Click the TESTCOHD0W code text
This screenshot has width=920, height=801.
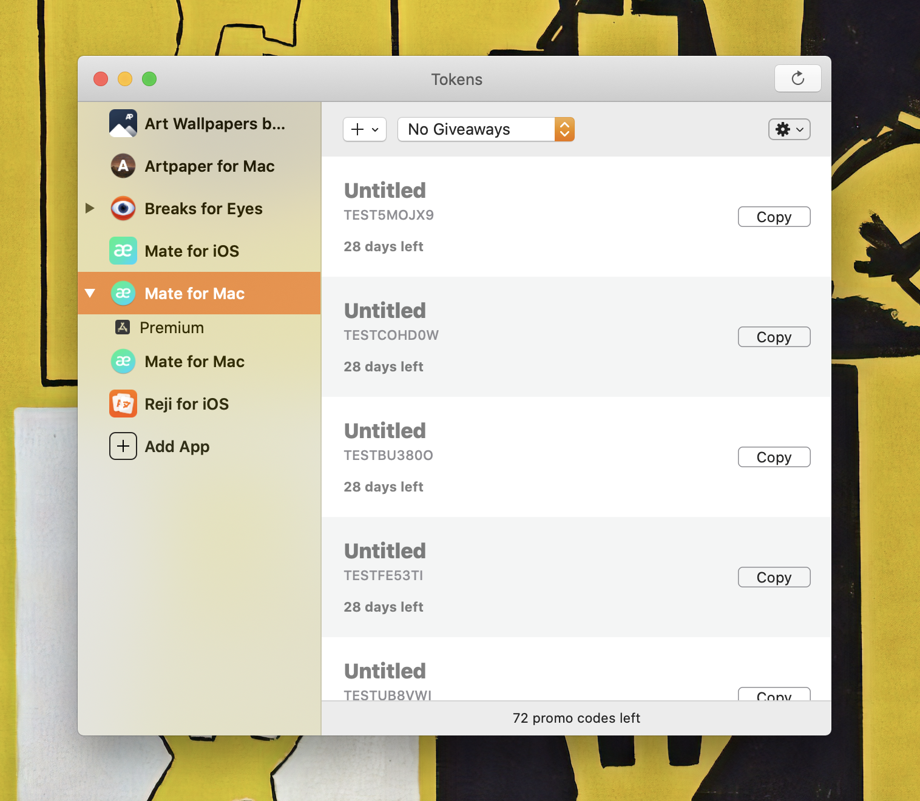click(x=391, y=336)
